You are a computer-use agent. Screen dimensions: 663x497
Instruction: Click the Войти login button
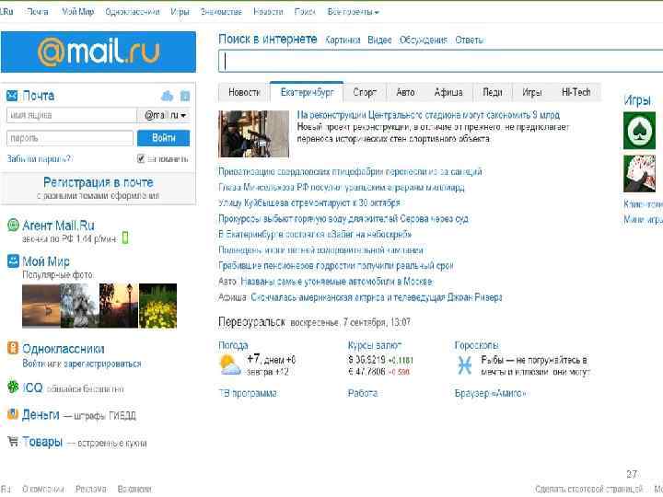click(164, 138)
